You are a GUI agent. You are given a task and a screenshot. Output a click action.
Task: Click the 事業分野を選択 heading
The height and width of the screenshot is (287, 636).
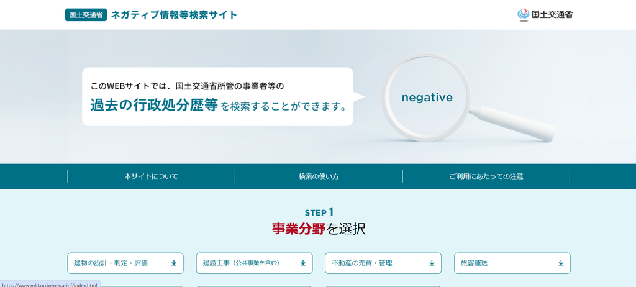(x=319, y=229)
